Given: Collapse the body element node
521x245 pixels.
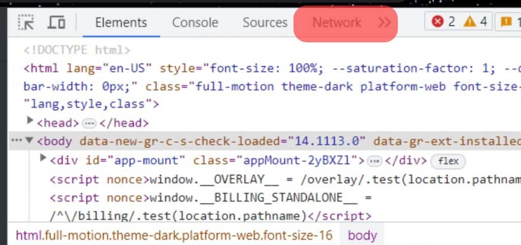Looking at the screenshot, I should point(30,141).
